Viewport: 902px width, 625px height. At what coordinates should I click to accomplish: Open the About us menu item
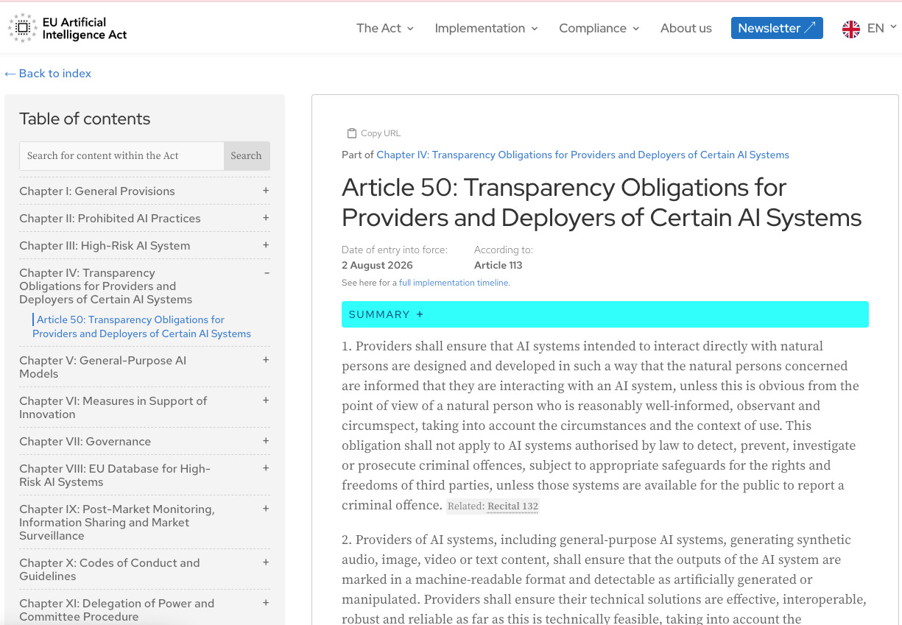[x=686, y=28]
